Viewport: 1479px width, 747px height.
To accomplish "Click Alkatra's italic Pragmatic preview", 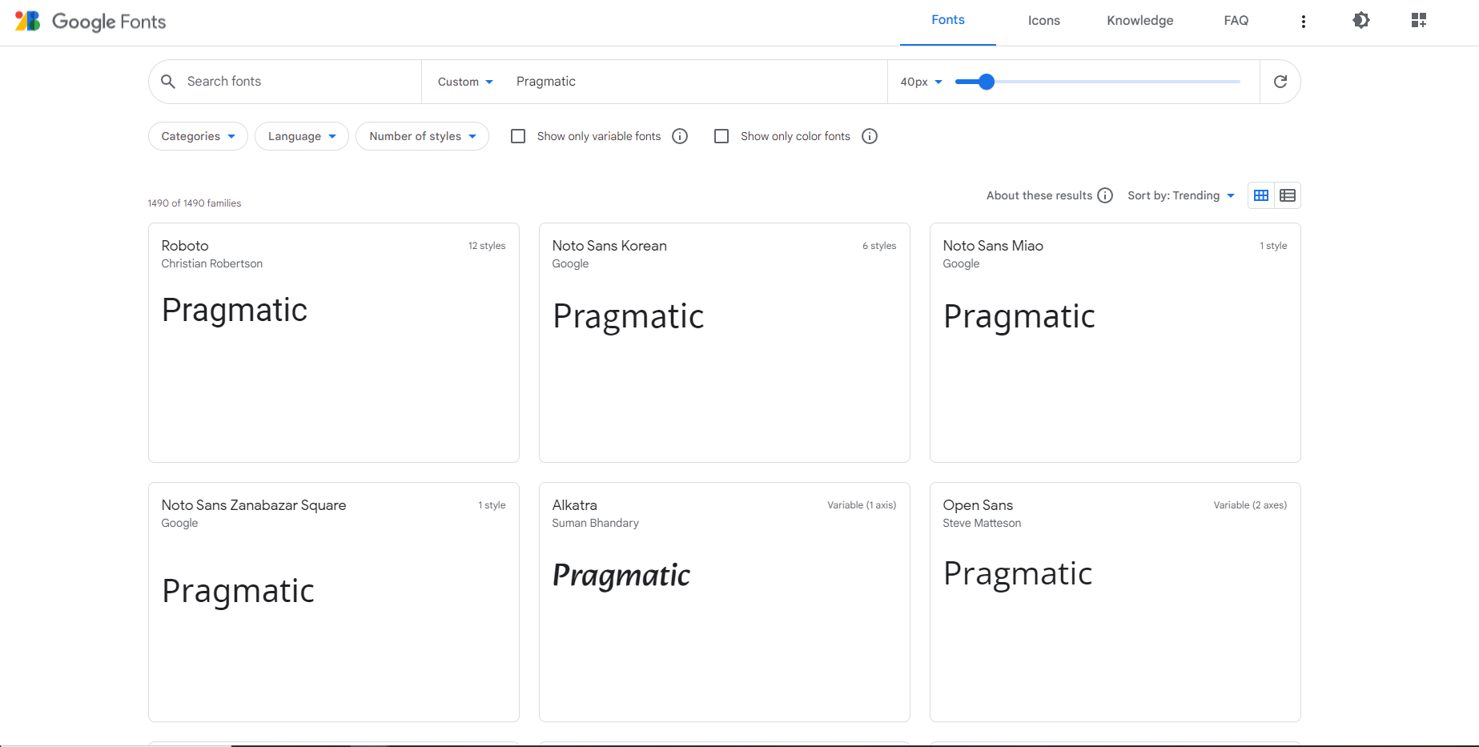I will point(621,576).
